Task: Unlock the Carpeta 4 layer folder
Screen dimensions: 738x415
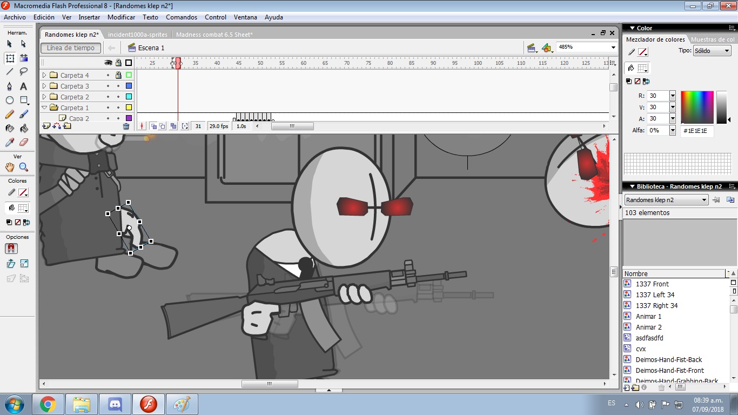Action: pyautogui.click(x=118, y=75)
